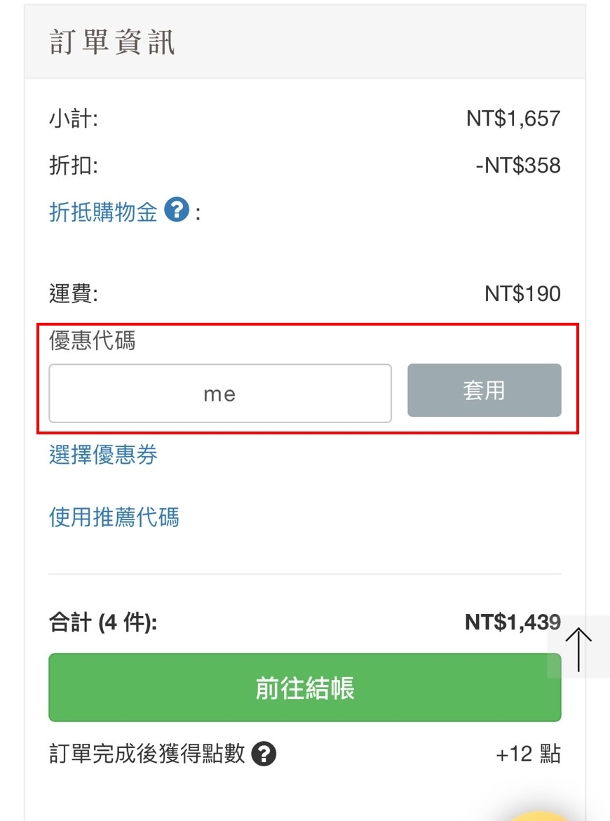This screenshot has width=610, height=821.
Task: Click the help icon beside 折抵購物金
Action: [x=177, y=210]
